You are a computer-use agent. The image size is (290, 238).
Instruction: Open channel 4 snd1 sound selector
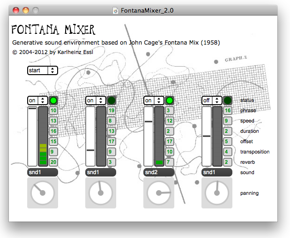pyautogui.click(x=217, y=172)
